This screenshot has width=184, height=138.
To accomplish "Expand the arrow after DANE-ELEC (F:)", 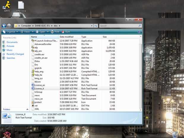I will coord(52,26).
